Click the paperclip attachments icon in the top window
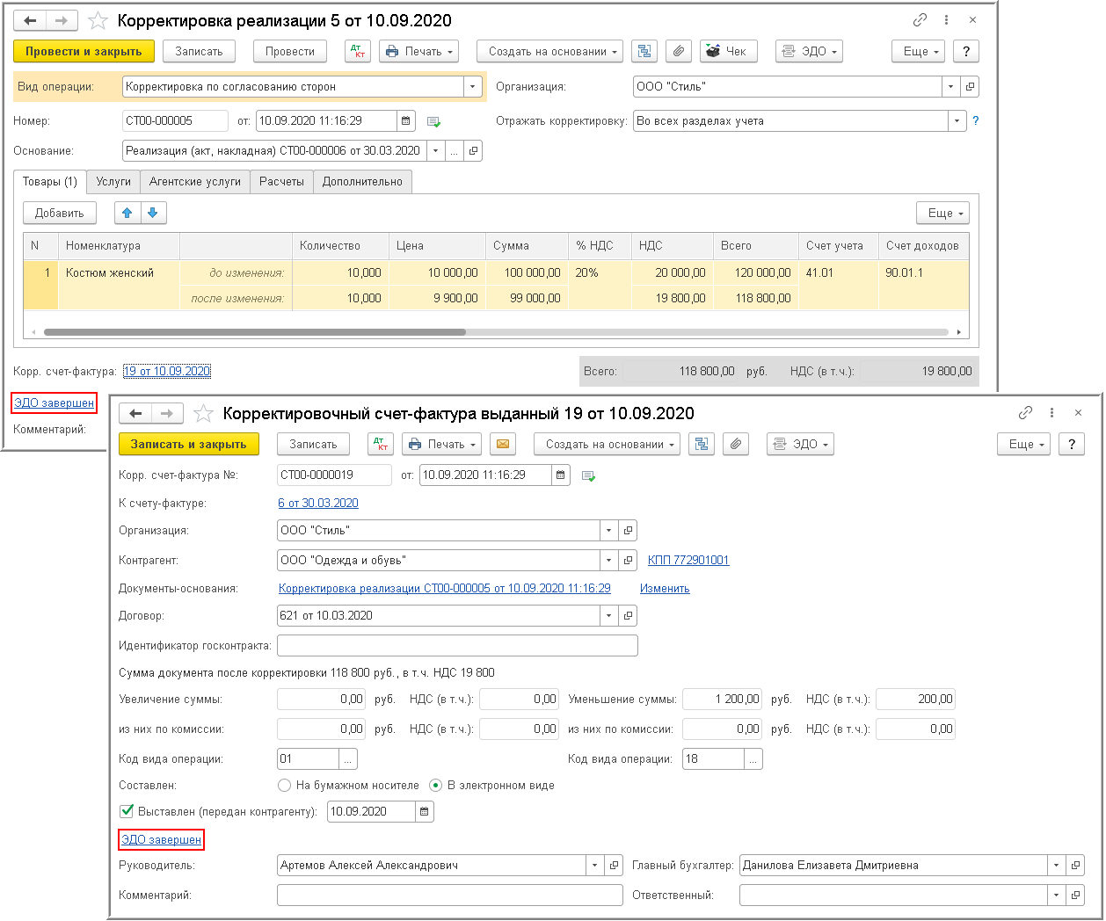1106x921 pixels. click(x=678, y=51)
